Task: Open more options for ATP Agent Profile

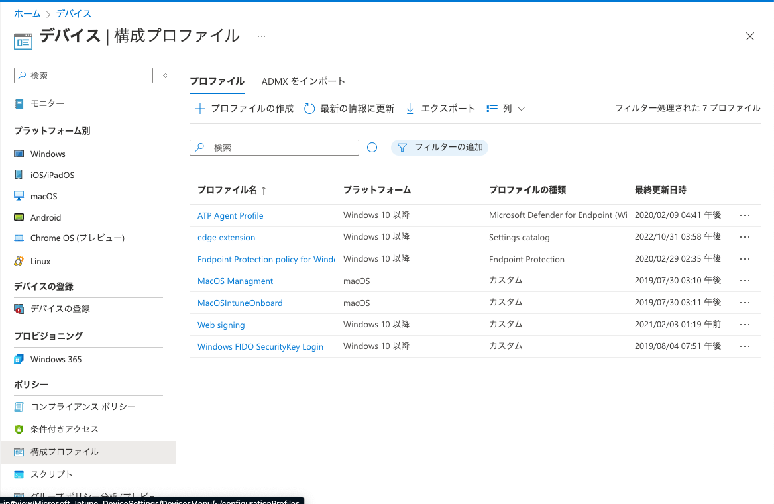Action: pos(745,215)
